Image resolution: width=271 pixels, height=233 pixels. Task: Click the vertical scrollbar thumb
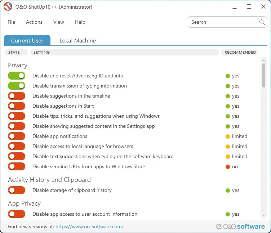click(263, 76)
